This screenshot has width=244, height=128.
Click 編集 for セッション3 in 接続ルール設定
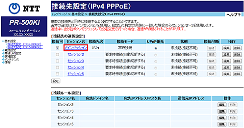pyautogui.click(x=222, y=111)
